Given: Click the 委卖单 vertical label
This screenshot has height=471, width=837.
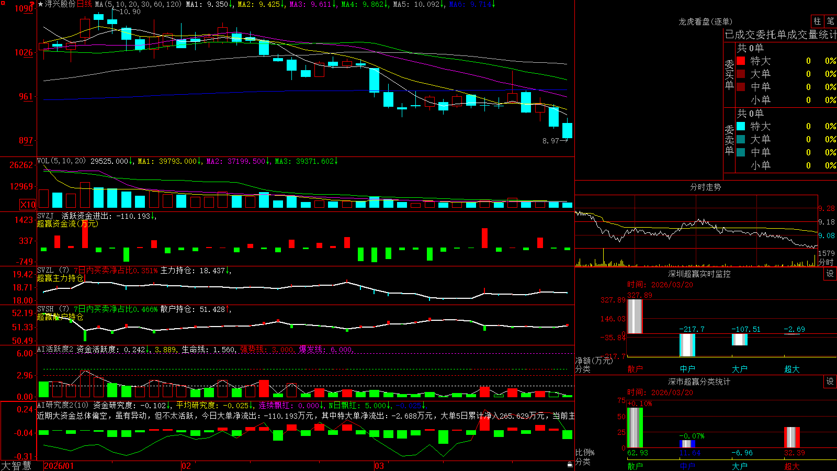Looking at the screenshot, I should [729, 140].
